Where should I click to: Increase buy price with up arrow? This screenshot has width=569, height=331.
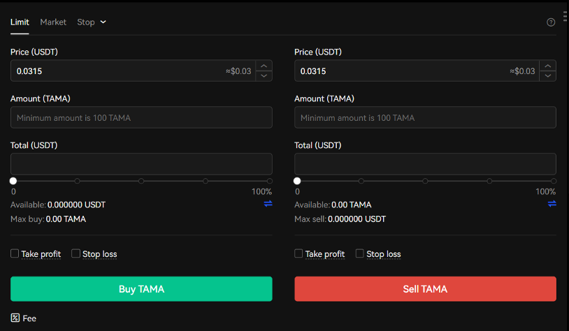[264, 66]
